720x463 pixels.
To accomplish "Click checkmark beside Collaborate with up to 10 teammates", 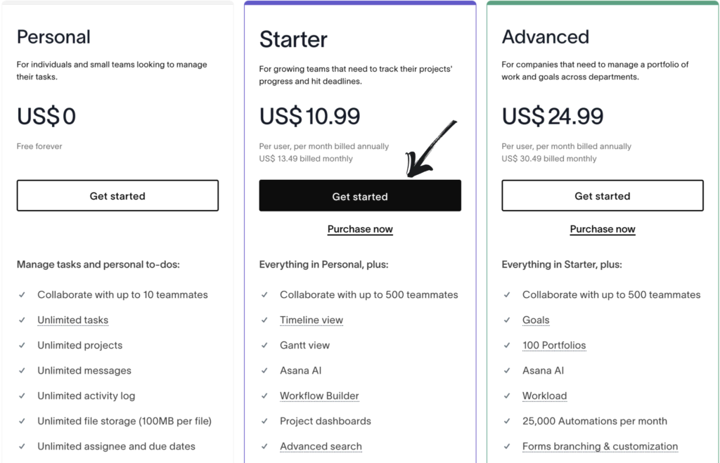I will click(x=22, y=295).
